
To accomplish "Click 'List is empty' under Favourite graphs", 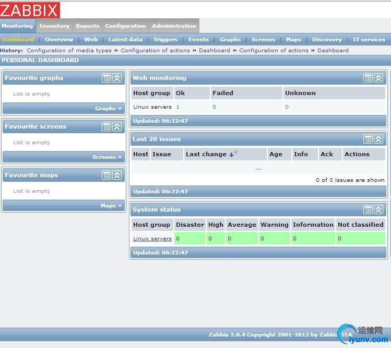I will pyautogui.click(x=32, y=94).
